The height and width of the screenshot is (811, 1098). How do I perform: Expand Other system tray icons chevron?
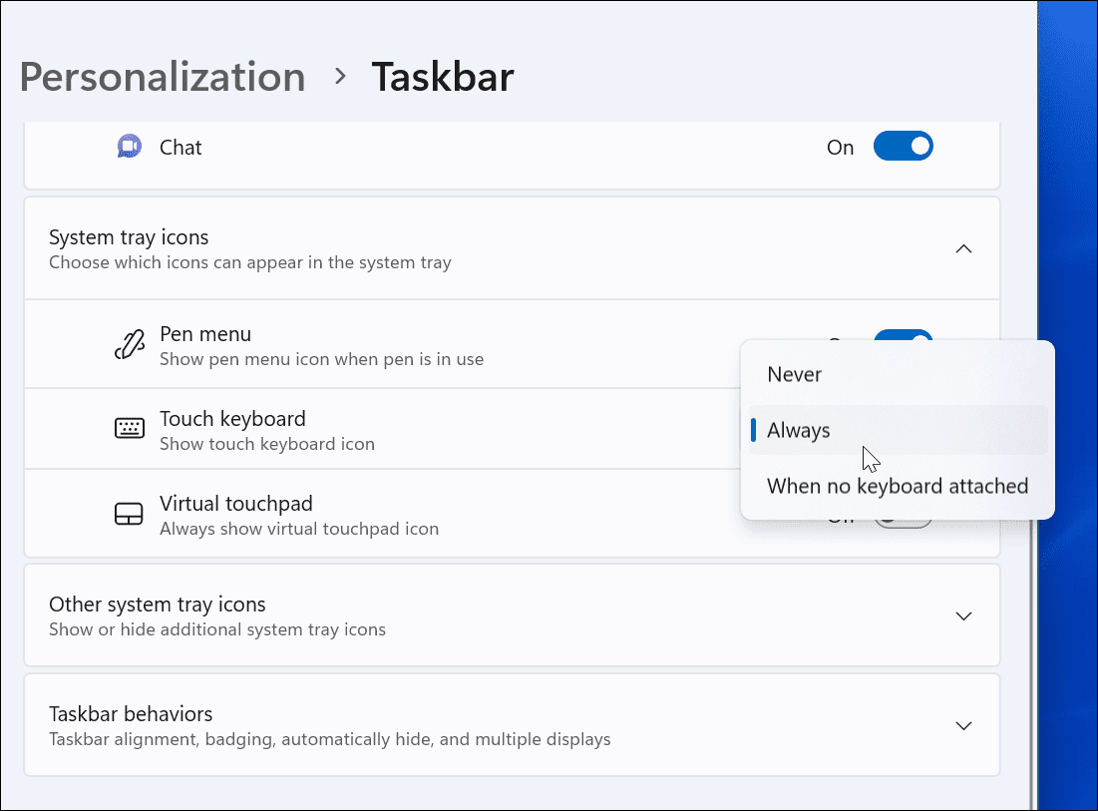coord(963,616)
